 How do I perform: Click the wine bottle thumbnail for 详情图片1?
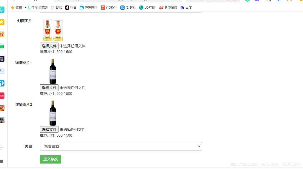[53, 71]
